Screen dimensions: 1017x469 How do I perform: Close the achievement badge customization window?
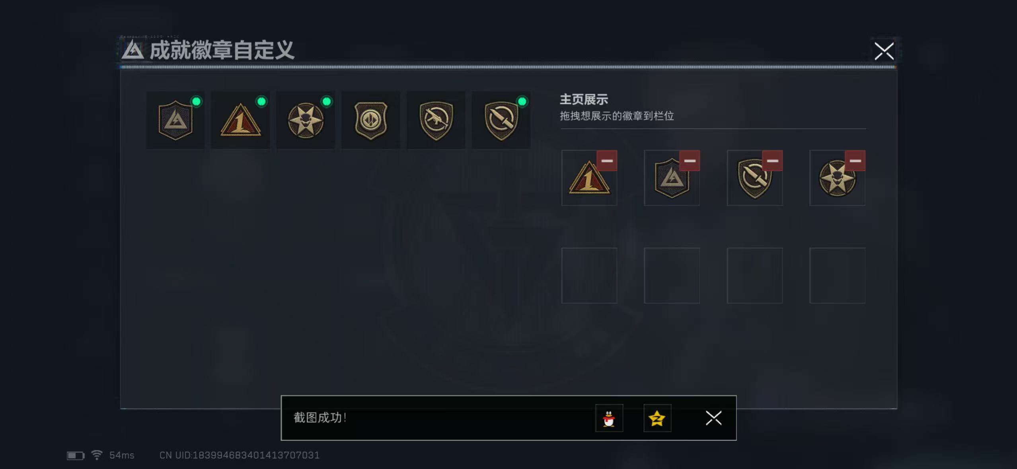coord(884,51)
